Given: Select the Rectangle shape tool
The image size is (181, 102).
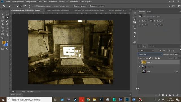Looking at the screenshot, I should [x=3, y=35].
